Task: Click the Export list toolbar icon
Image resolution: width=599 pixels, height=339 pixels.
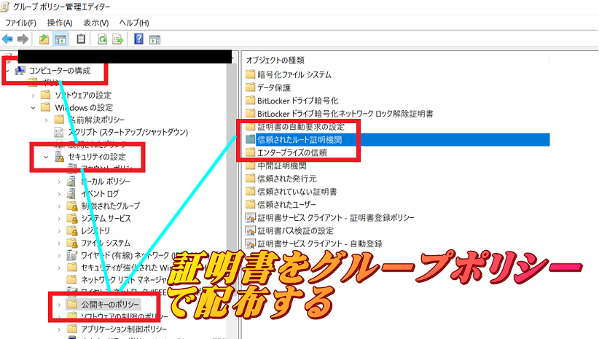Action: coord(118,39)
